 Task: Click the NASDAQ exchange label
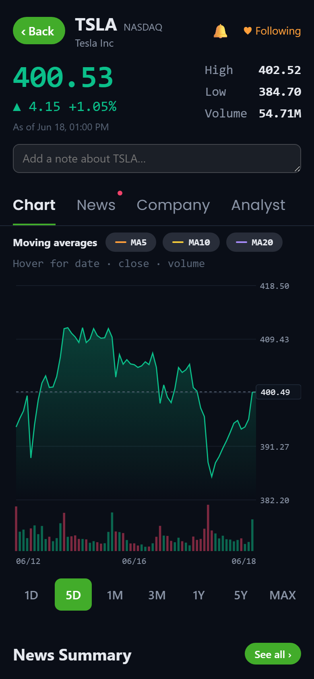coord(143,27)
